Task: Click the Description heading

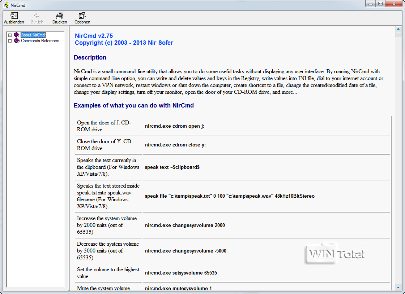Action: pos(90,58)
